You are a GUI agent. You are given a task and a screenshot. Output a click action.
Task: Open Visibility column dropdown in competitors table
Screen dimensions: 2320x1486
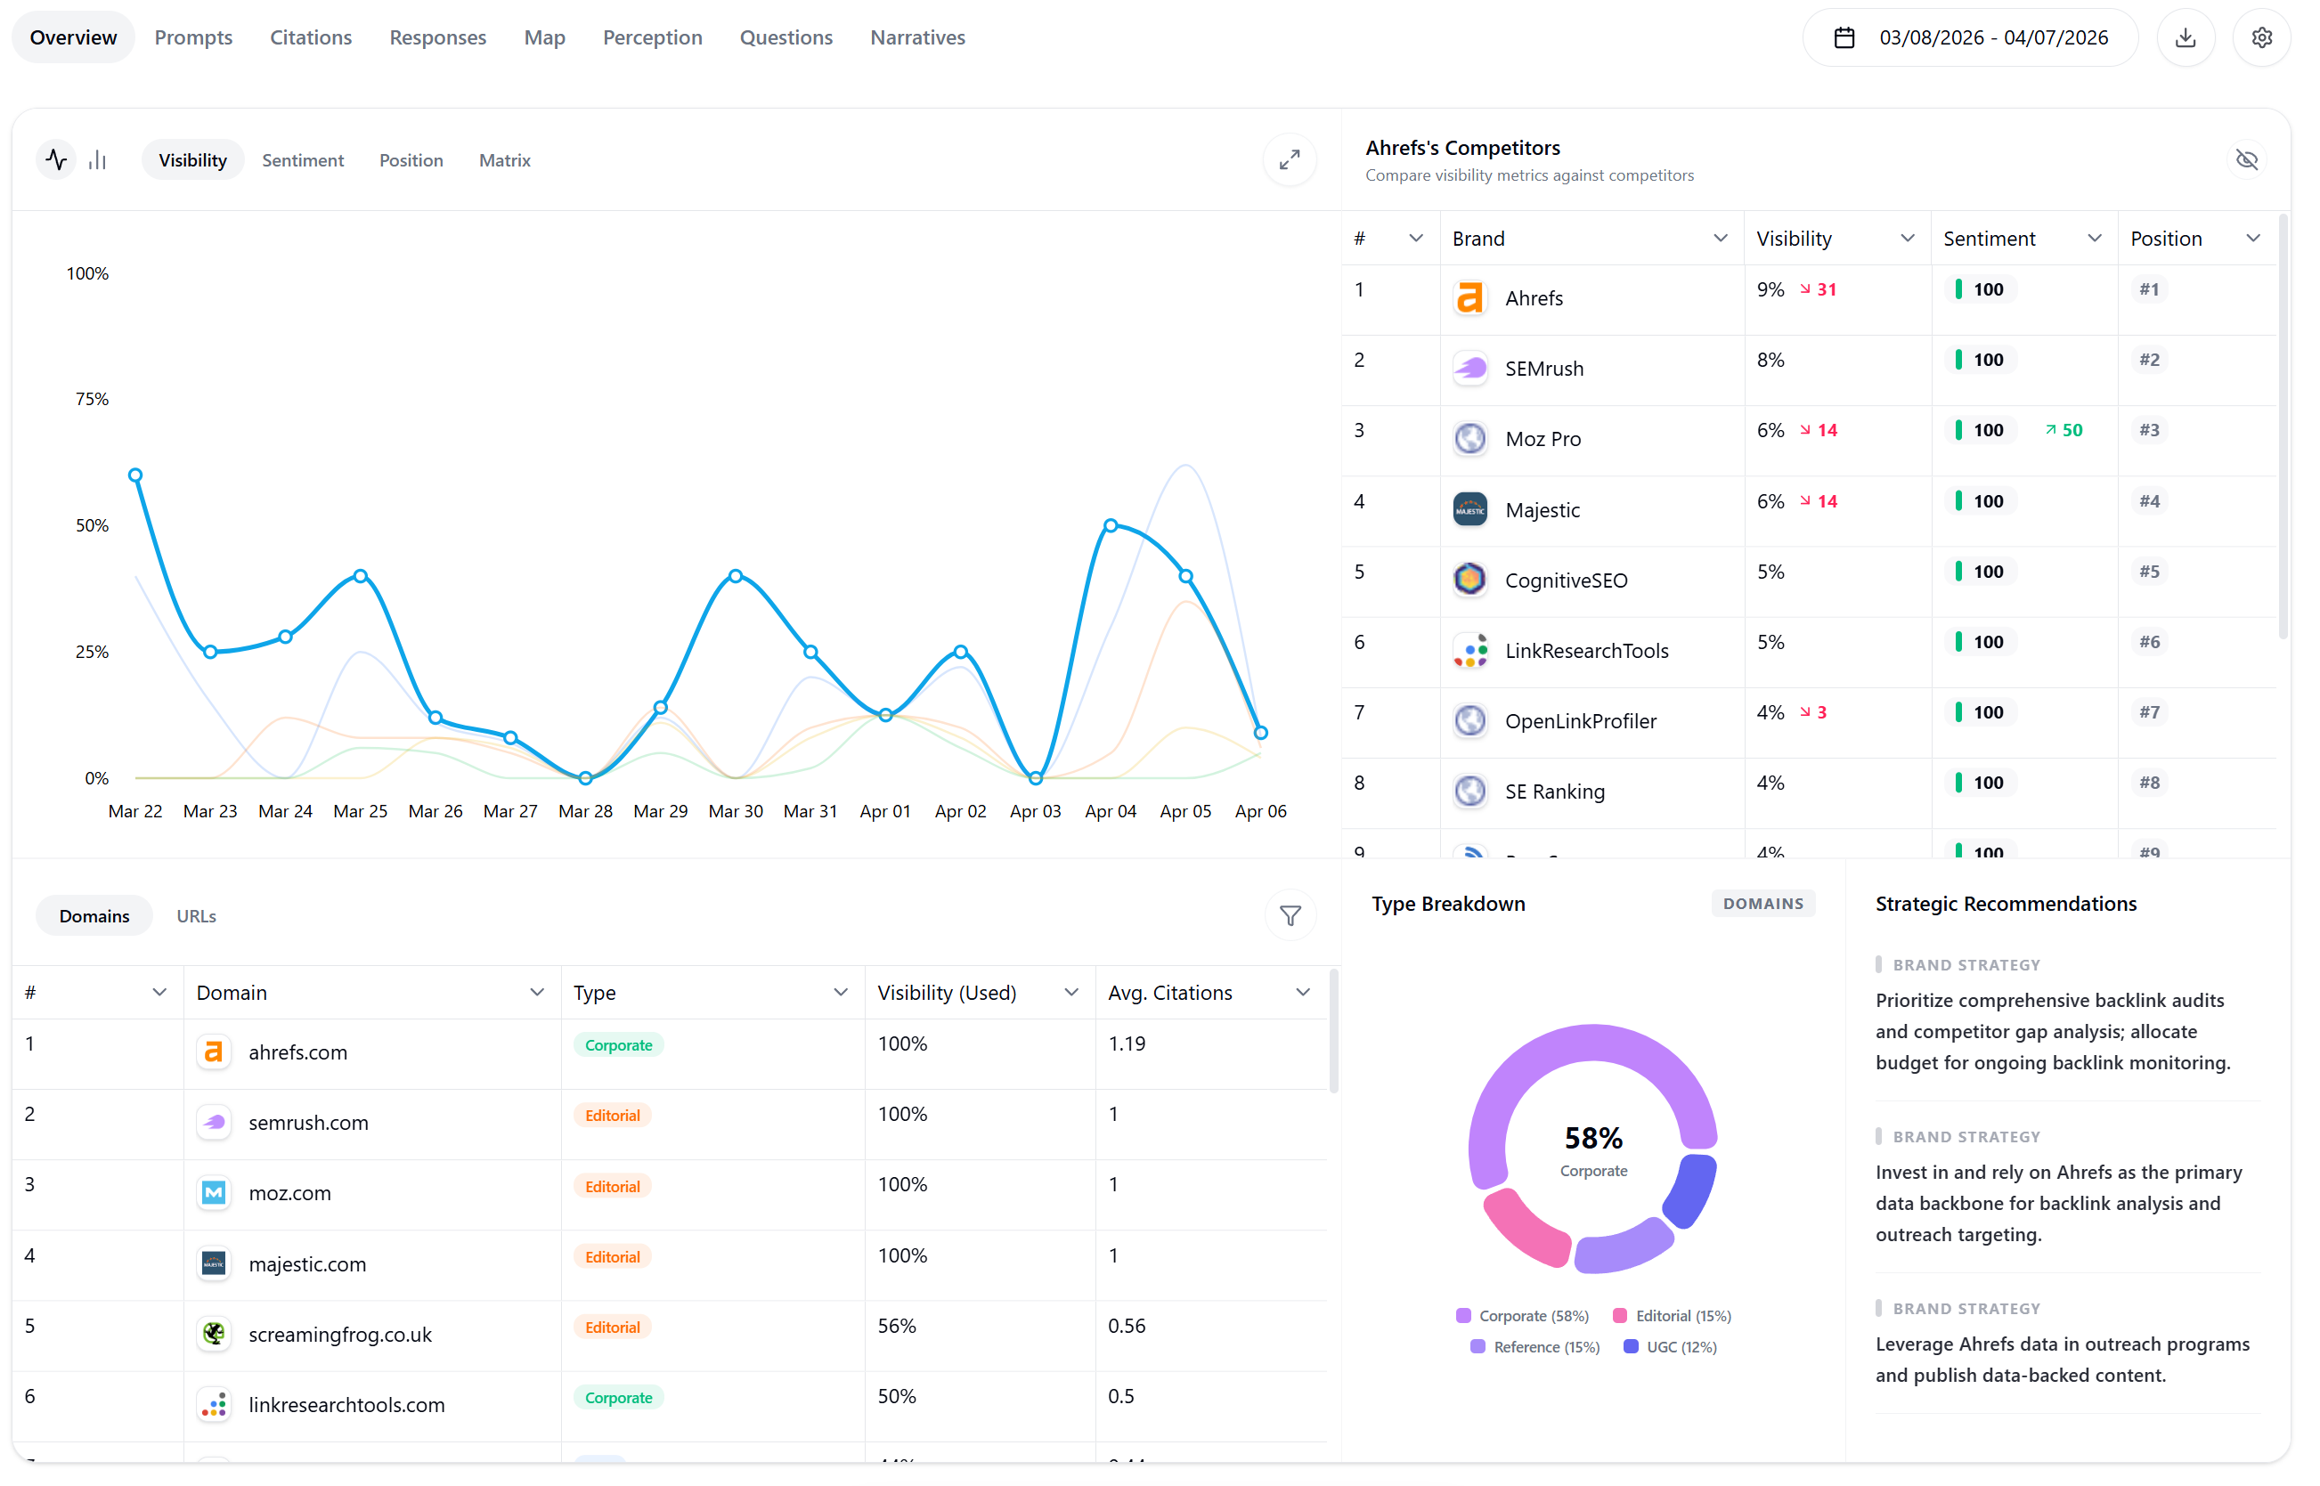click(x=1907, y=239)
